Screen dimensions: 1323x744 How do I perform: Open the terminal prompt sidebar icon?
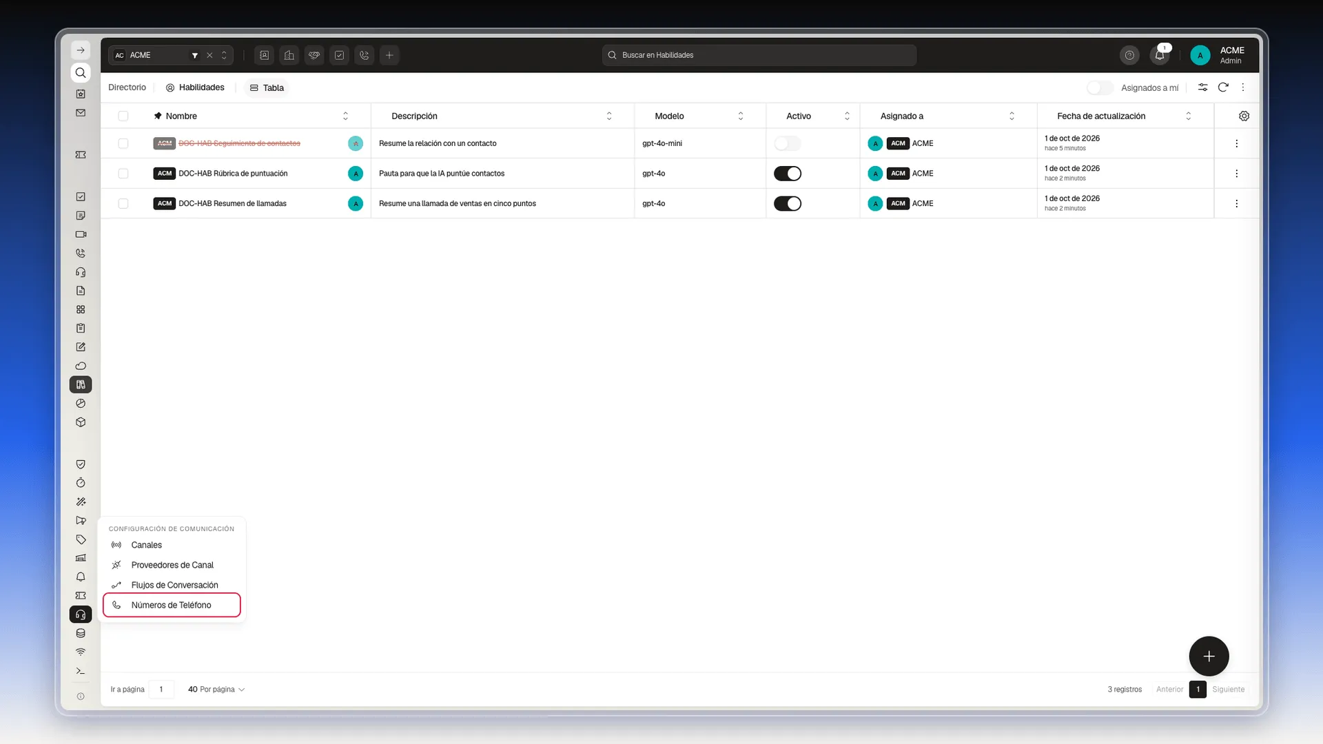pos(81,671)
